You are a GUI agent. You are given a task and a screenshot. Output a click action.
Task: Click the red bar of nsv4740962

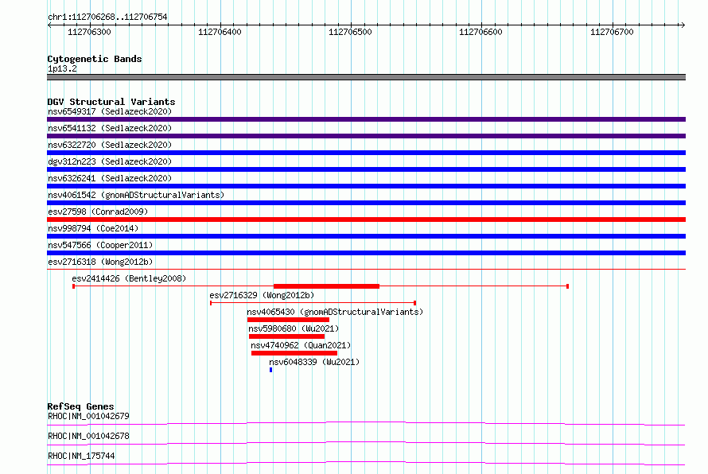pyautogui.click(x=294, y=353)
